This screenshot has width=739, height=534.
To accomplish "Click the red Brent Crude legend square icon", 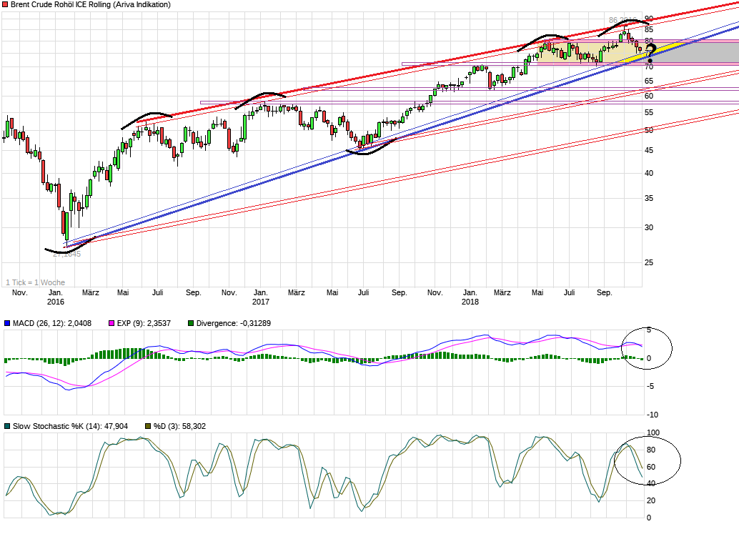I will click(6, 5).
